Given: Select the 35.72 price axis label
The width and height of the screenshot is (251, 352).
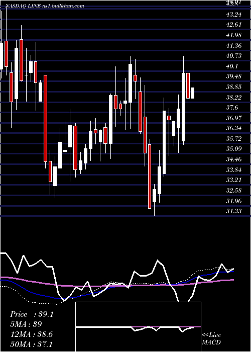Looking at the screenshot, I should click(x=234, y=138).
